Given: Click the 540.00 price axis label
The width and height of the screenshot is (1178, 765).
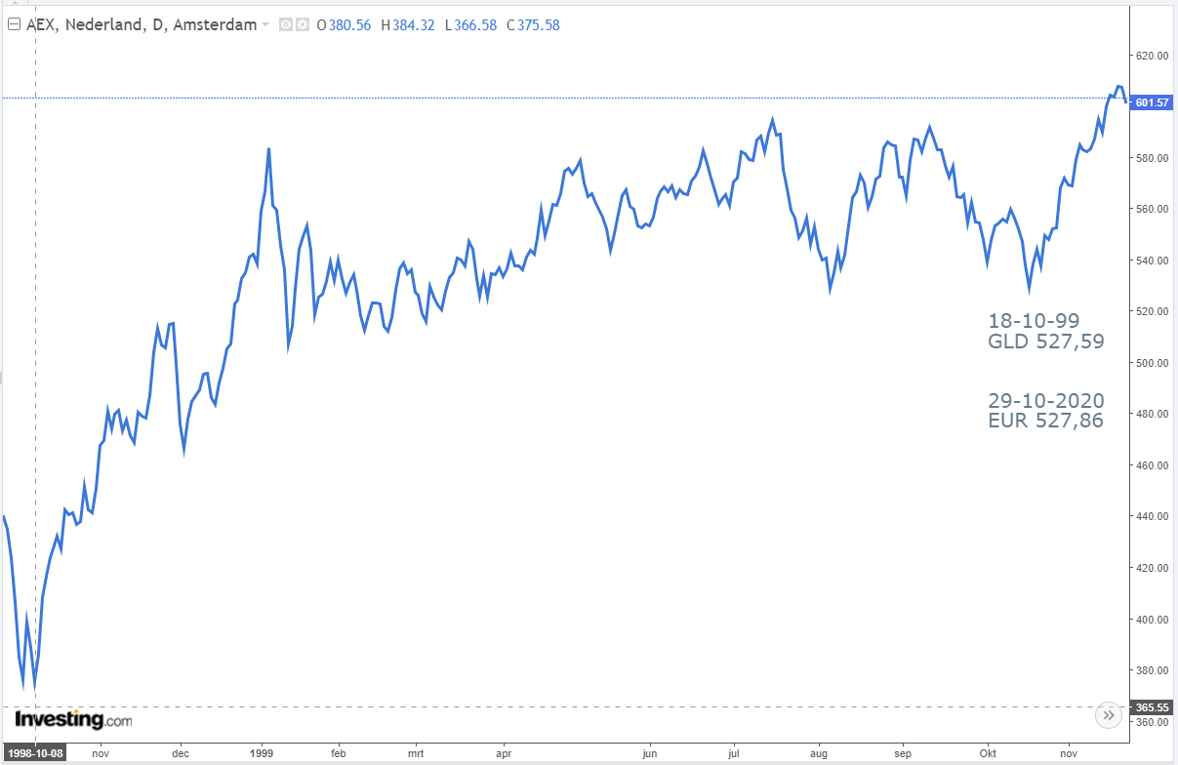Looking at the screenshot, I should click(1153, 261).
